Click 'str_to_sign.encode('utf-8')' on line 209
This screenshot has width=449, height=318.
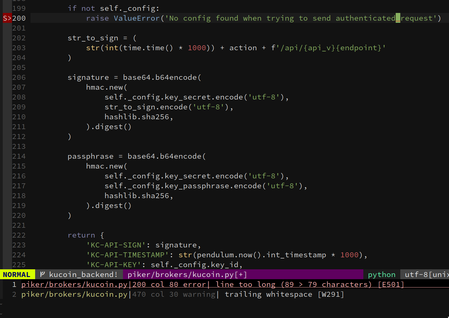[167, 107]
